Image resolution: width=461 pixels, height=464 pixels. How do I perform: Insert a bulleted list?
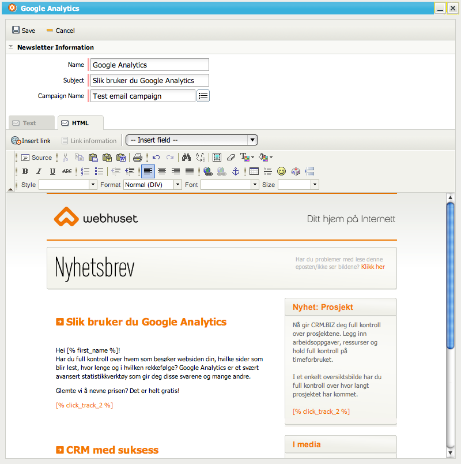tap(99, 171)
